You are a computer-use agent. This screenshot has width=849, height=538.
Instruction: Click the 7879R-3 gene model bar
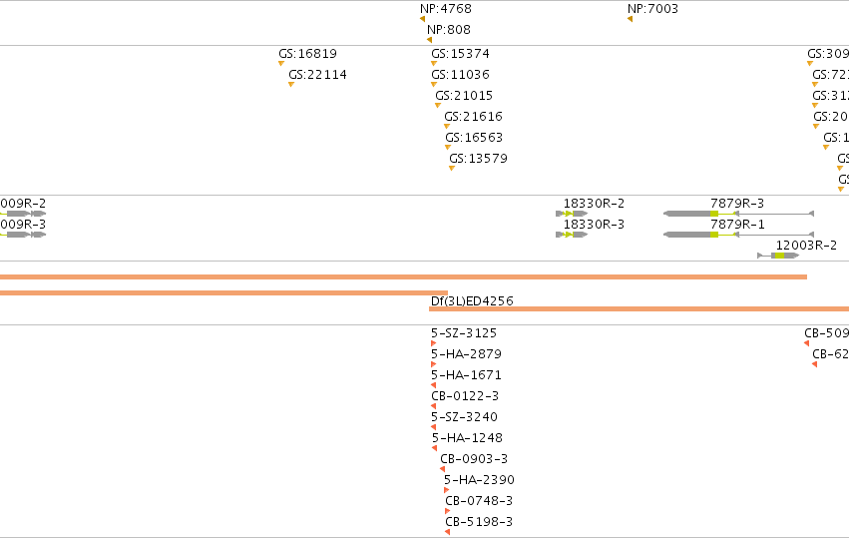click(738, 214)
